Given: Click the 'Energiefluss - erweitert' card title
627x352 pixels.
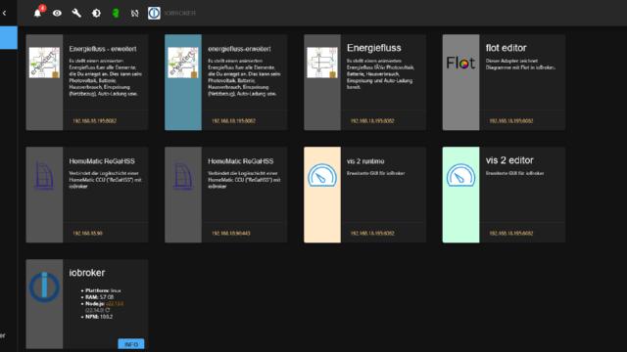Looking at the screenshot, I should 103,49.
